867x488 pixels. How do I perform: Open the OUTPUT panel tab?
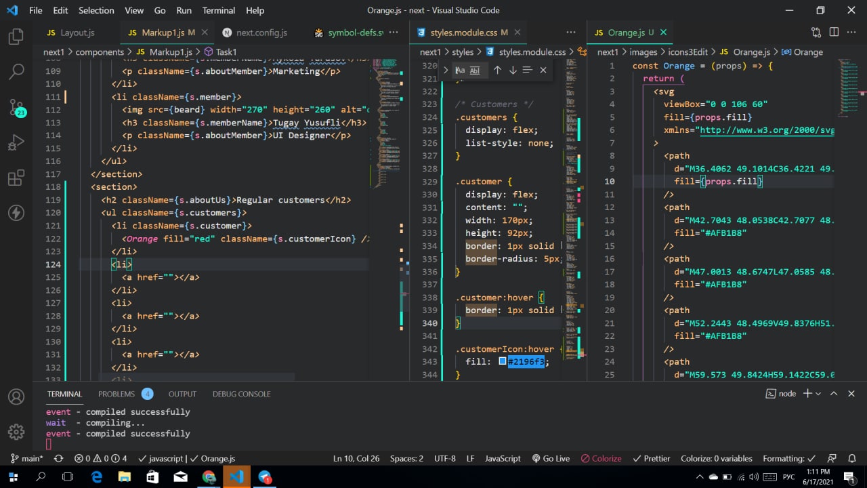pyautogui.click(x=182, y=394)
